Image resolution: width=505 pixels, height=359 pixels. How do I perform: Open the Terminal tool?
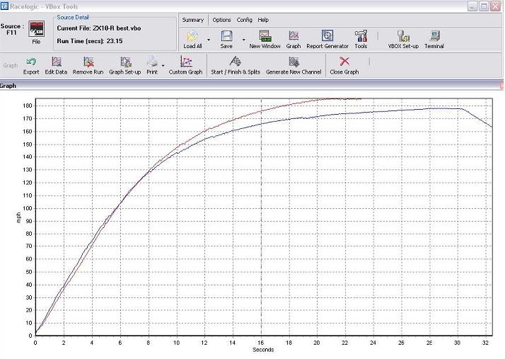click(x=434, y=36)
